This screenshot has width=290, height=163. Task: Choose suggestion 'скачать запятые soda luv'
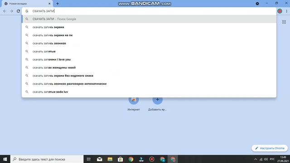[149, 92]
